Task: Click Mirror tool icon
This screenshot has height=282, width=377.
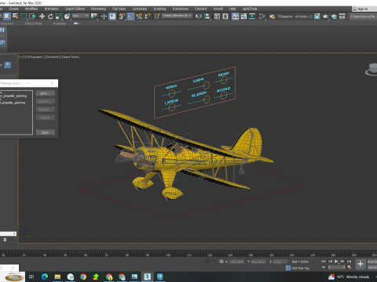Action: pyautogui.click(x=199, y=16)
